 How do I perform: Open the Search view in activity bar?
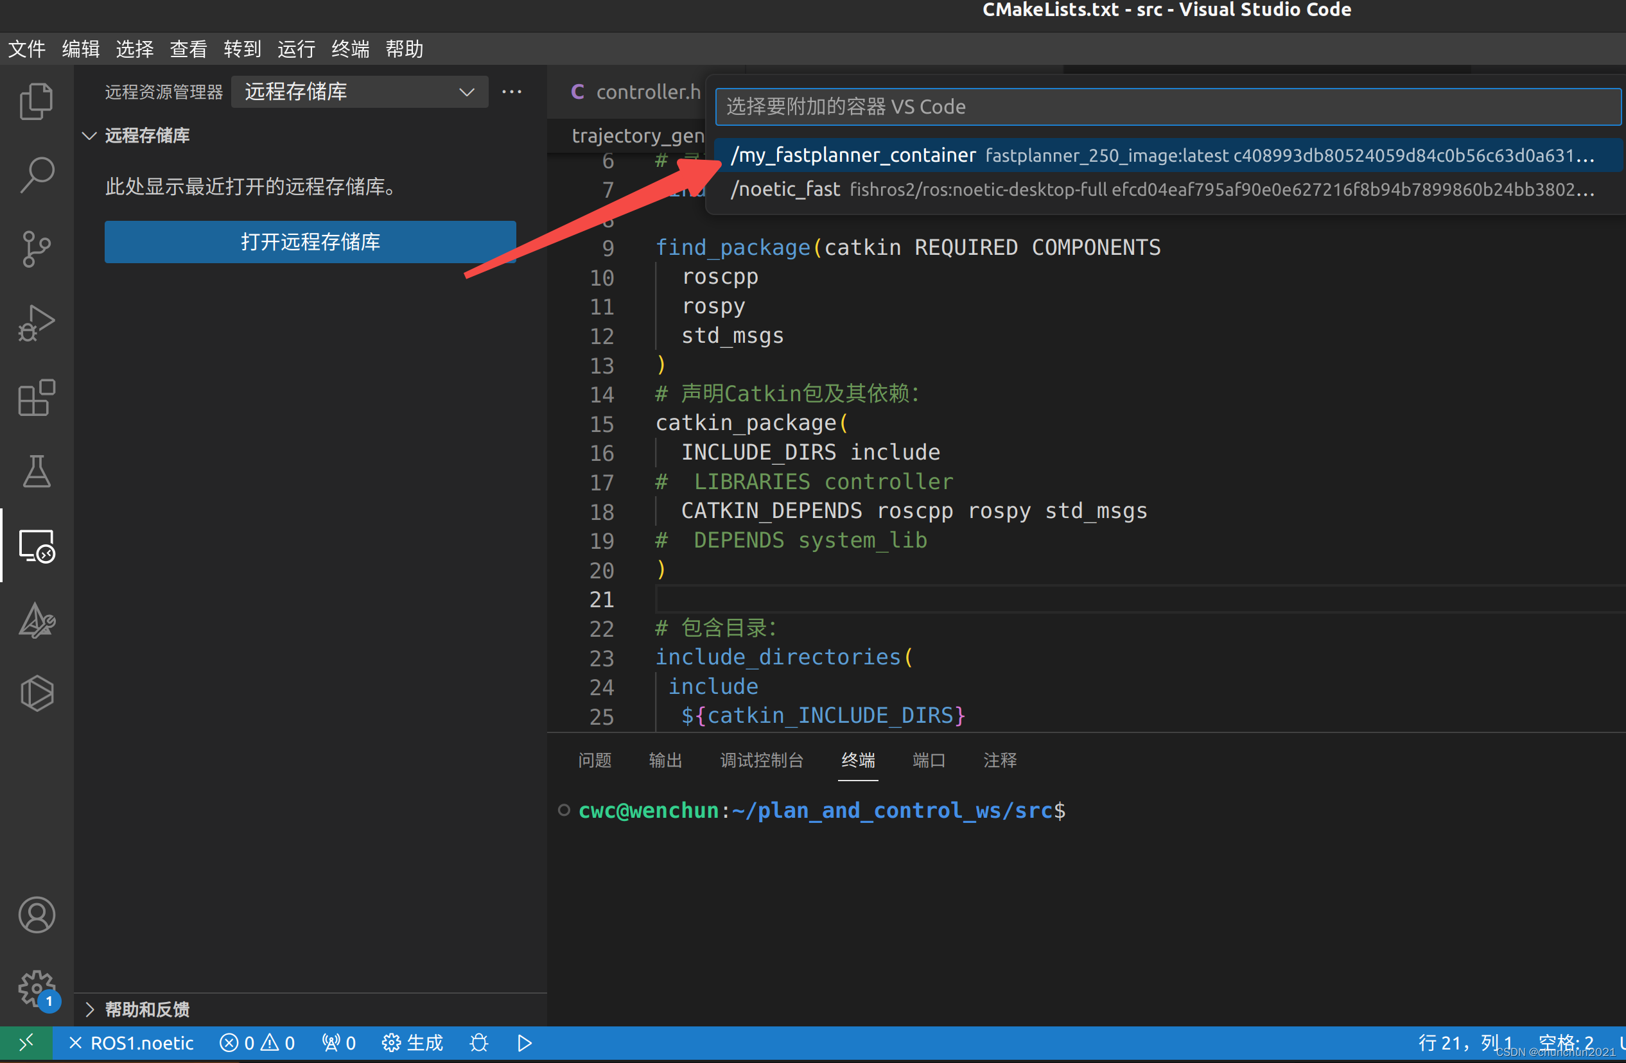[x=36, y=175]
